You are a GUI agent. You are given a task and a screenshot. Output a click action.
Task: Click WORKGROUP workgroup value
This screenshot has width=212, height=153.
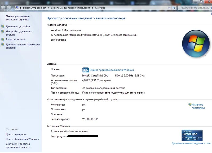point(90,119)
